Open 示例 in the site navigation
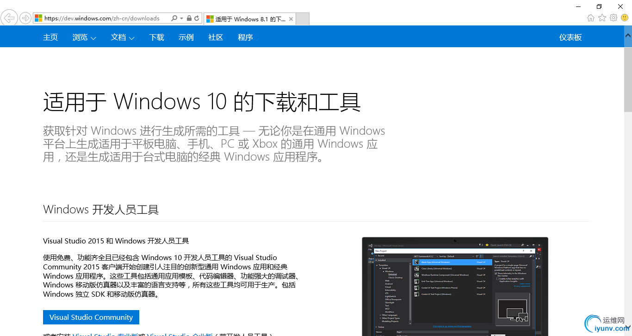This screenshot has width=632, height=336. [x=186, y=37]
